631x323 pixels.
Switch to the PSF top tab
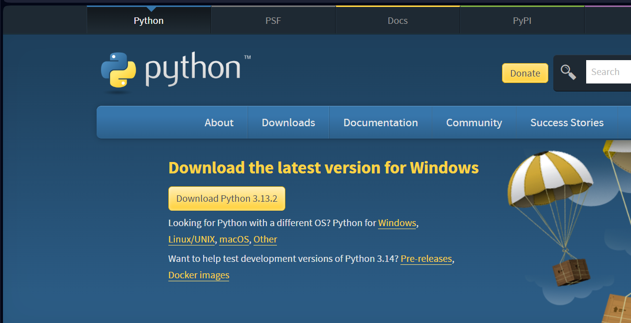click(x=273, y=20)
